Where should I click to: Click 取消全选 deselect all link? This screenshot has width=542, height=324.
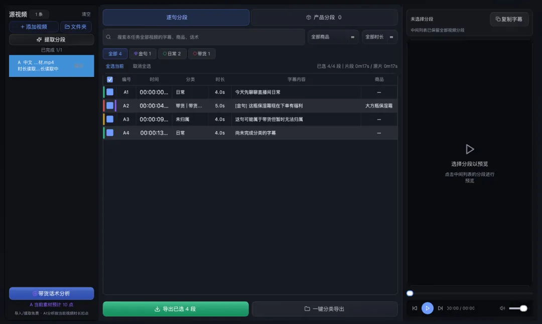(x=142, y=66)
